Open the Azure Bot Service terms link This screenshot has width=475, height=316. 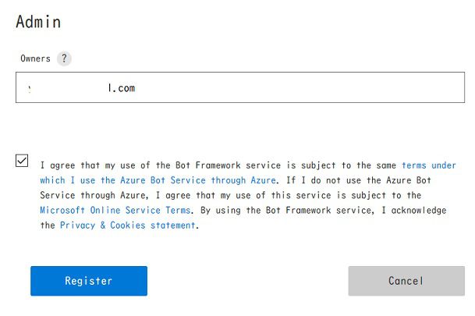click(156, 180)
